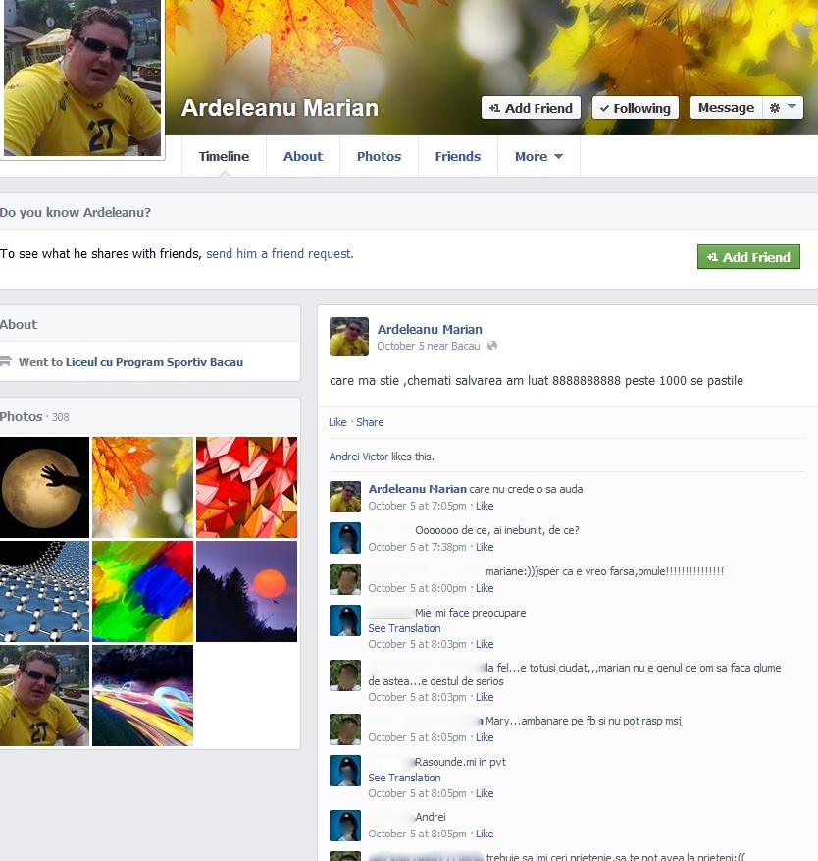Viewport: 818px width, 861px height.
Task: Toggle the Following button on the cover
Action: [635, 108]
